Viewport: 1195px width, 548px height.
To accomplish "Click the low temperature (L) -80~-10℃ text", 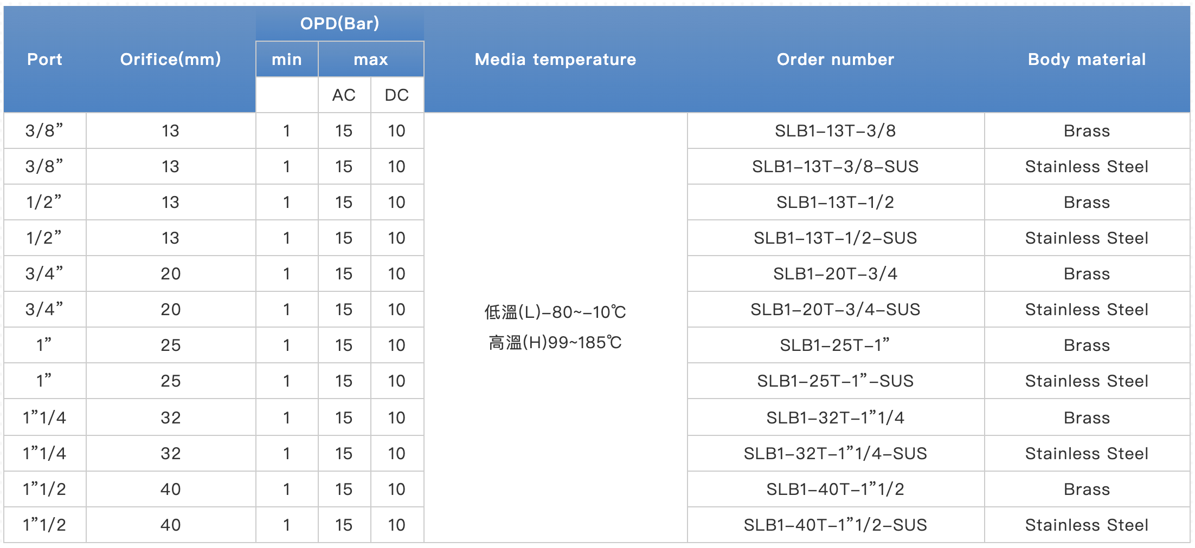I will pyautogui.click(x=555, y=312).
